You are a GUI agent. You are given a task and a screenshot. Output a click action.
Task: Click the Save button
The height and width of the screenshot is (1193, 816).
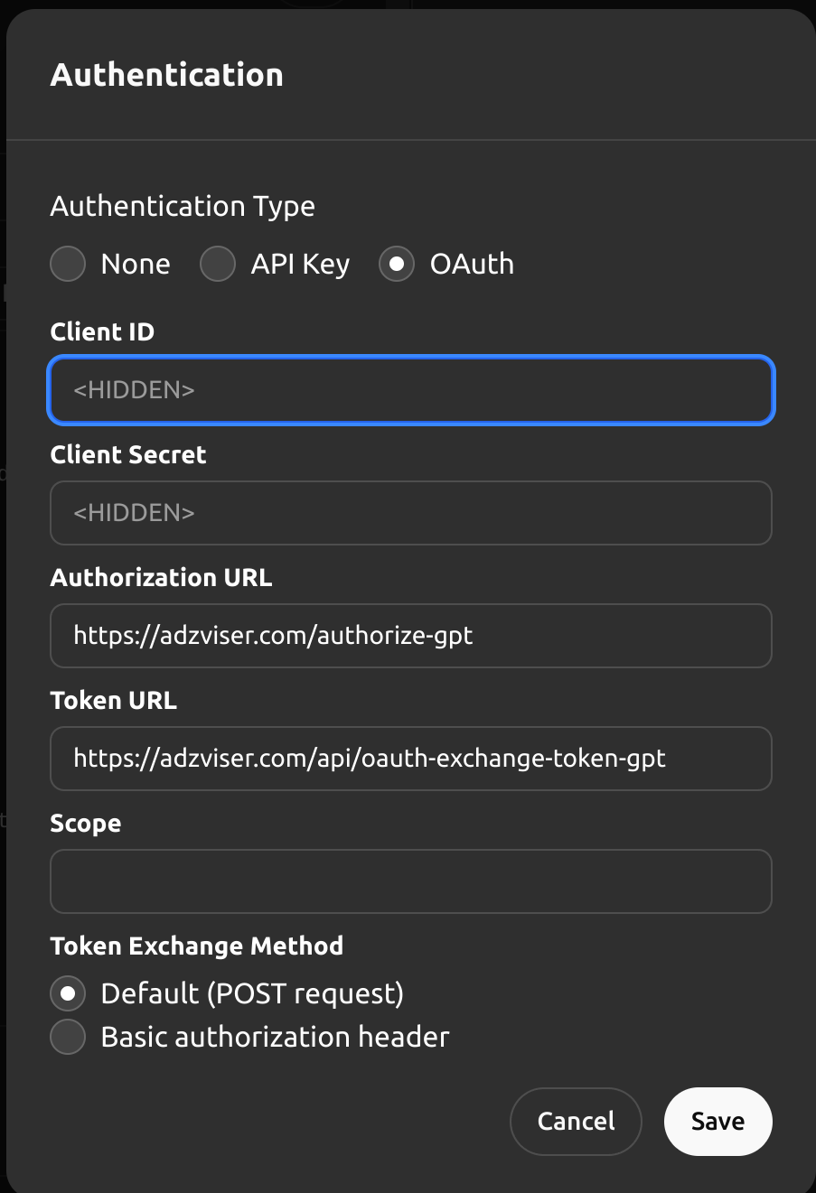pyautogui.click(x=718, y=1121)
